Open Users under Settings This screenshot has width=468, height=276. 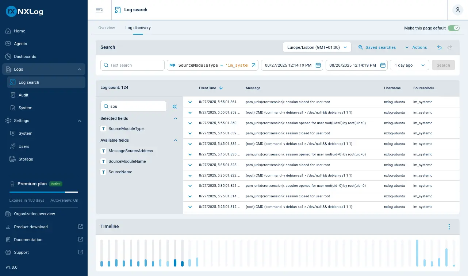click(x=46, y=146)
